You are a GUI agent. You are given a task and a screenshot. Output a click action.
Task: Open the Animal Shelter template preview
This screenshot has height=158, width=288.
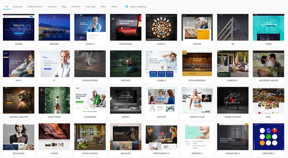18,100
